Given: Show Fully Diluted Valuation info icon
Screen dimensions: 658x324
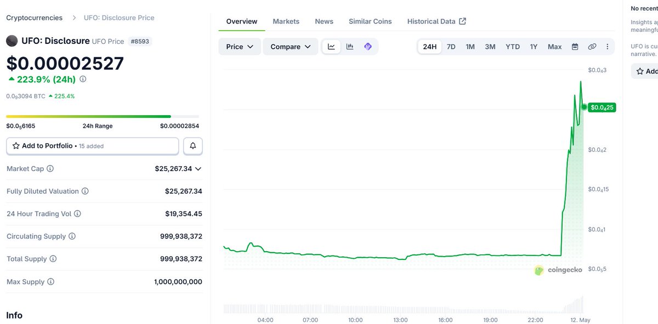Looking at the screenshot, I should (x=85, y=191).
